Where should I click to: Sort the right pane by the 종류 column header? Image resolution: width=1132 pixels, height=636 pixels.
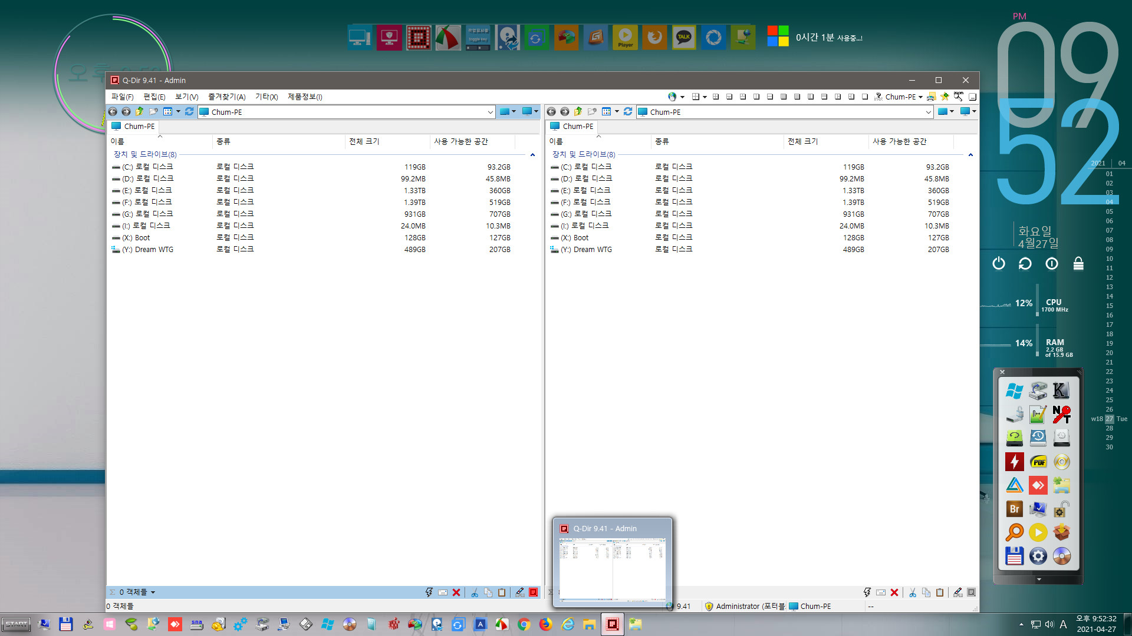(x=717, y=141)
